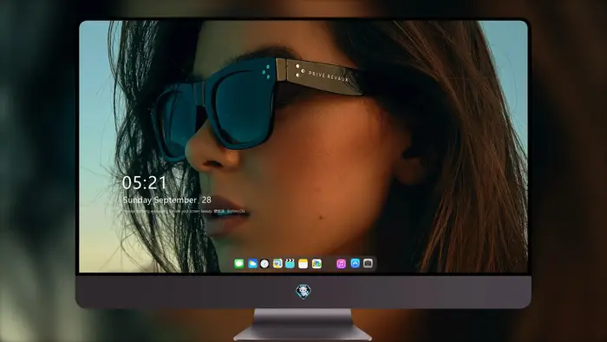The height and width of the screenshot is (342, 607).
Task: Click the monitor's chin logo badge
Action: click(x=303, y=292)
